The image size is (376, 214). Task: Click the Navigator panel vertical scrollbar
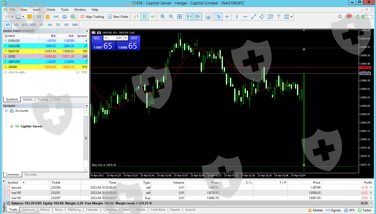pyautogui.click(x=86, y=138)
